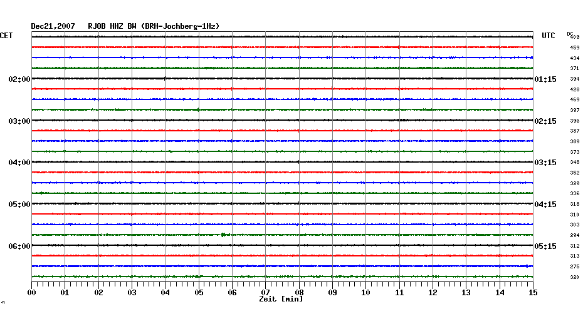Select DC value 318
This screenshot has width=583, height=309.
574,204
